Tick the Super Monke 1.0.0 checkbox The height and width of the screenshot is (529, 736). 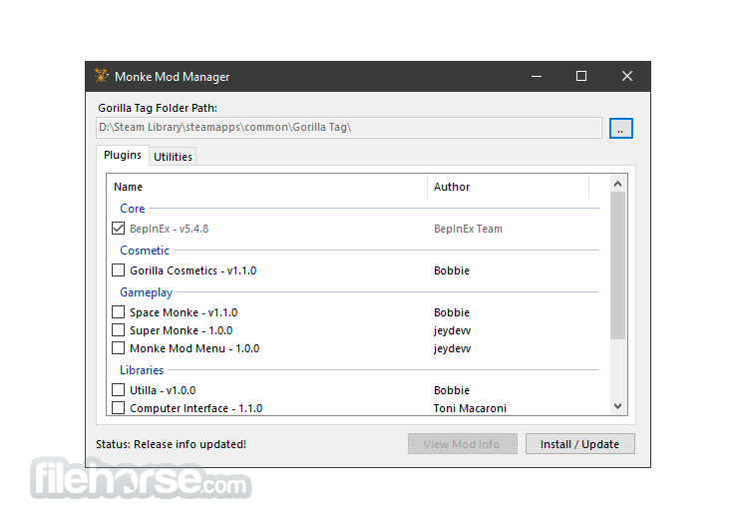tap(119, 329)
